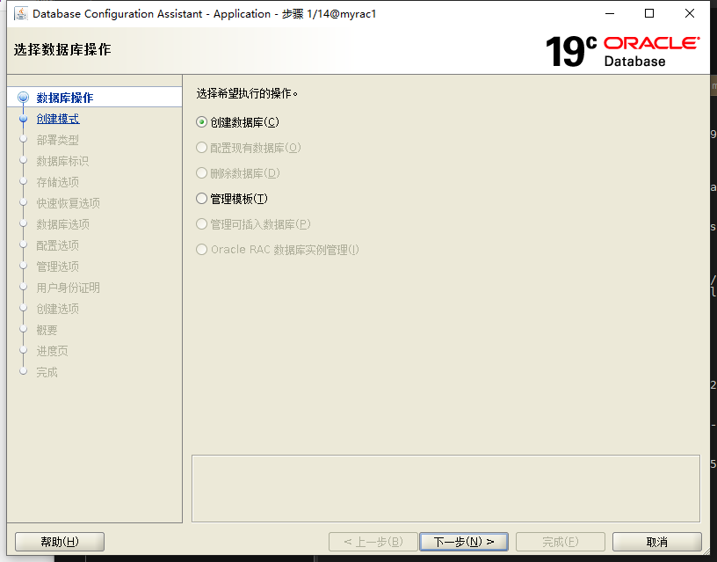Click the 创建模式 step dot marker
The width and height of the screenshot is (717, 562).
pos(24,119)
